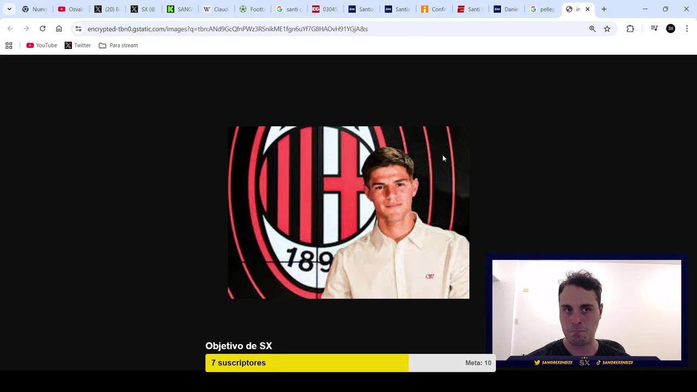This screenshot has height=392, width=697.
Task: Switch to the SANG Kick tab
Action: click(x=180, y=9)
